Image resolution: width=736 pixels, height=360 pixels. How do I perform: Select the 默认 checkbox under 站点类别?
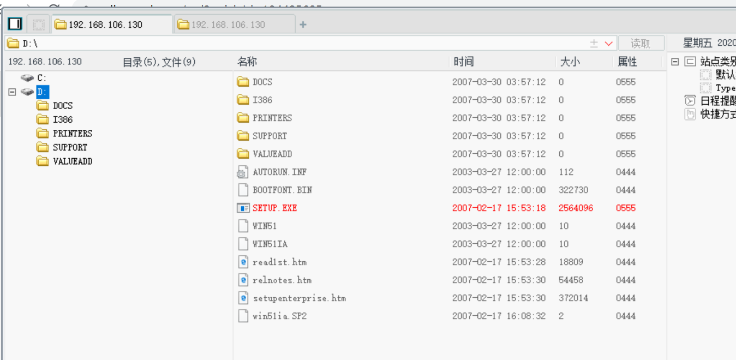704,75
